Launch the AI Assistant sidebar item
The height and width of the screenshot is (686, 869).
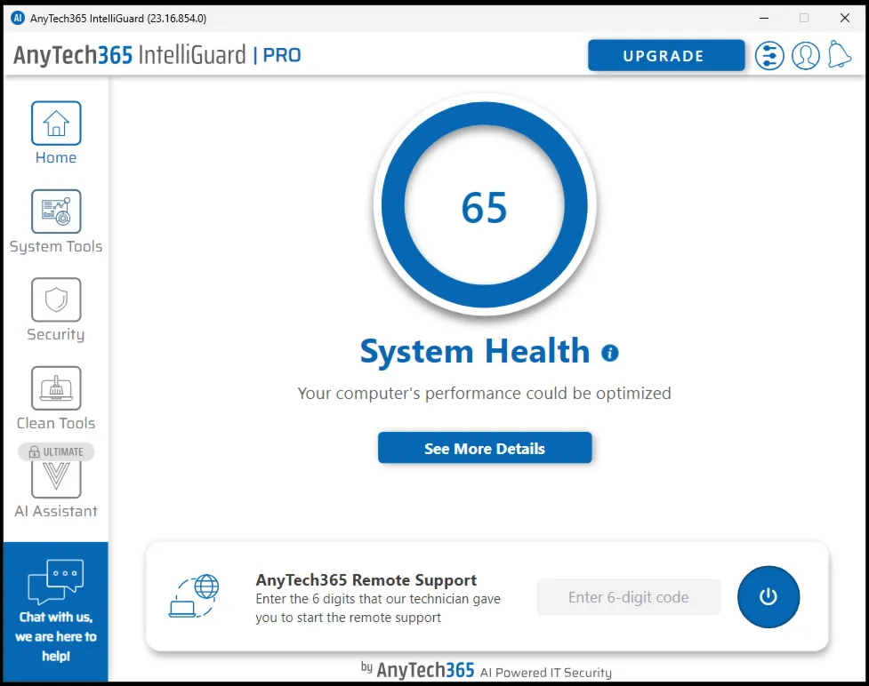[56, 480]
